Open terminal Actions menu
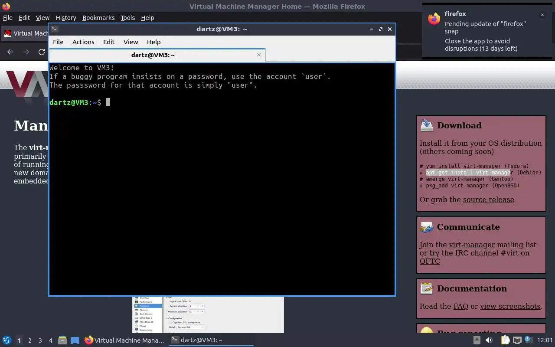555x347 pixels. tap(83, 42)
